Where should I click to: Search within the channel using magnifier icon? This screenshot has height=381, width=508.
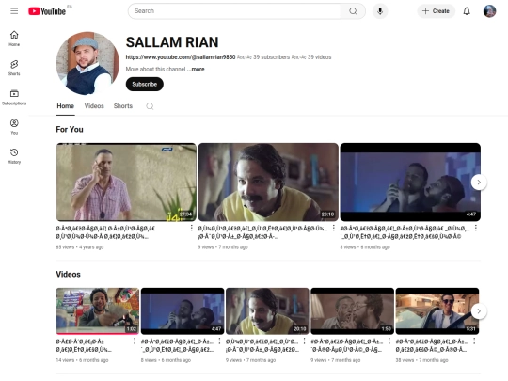point(150,106)
